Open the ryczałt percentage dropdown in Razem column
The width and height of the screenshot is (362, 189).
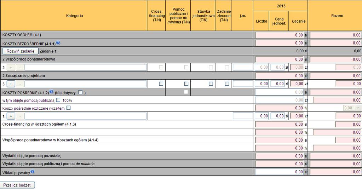(352, 108)
